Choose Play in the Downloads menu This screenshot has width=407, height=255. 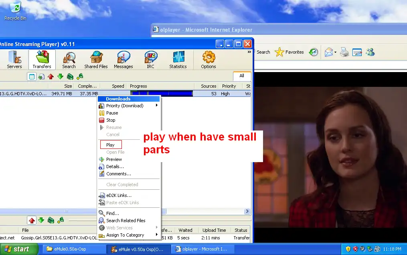111,145
